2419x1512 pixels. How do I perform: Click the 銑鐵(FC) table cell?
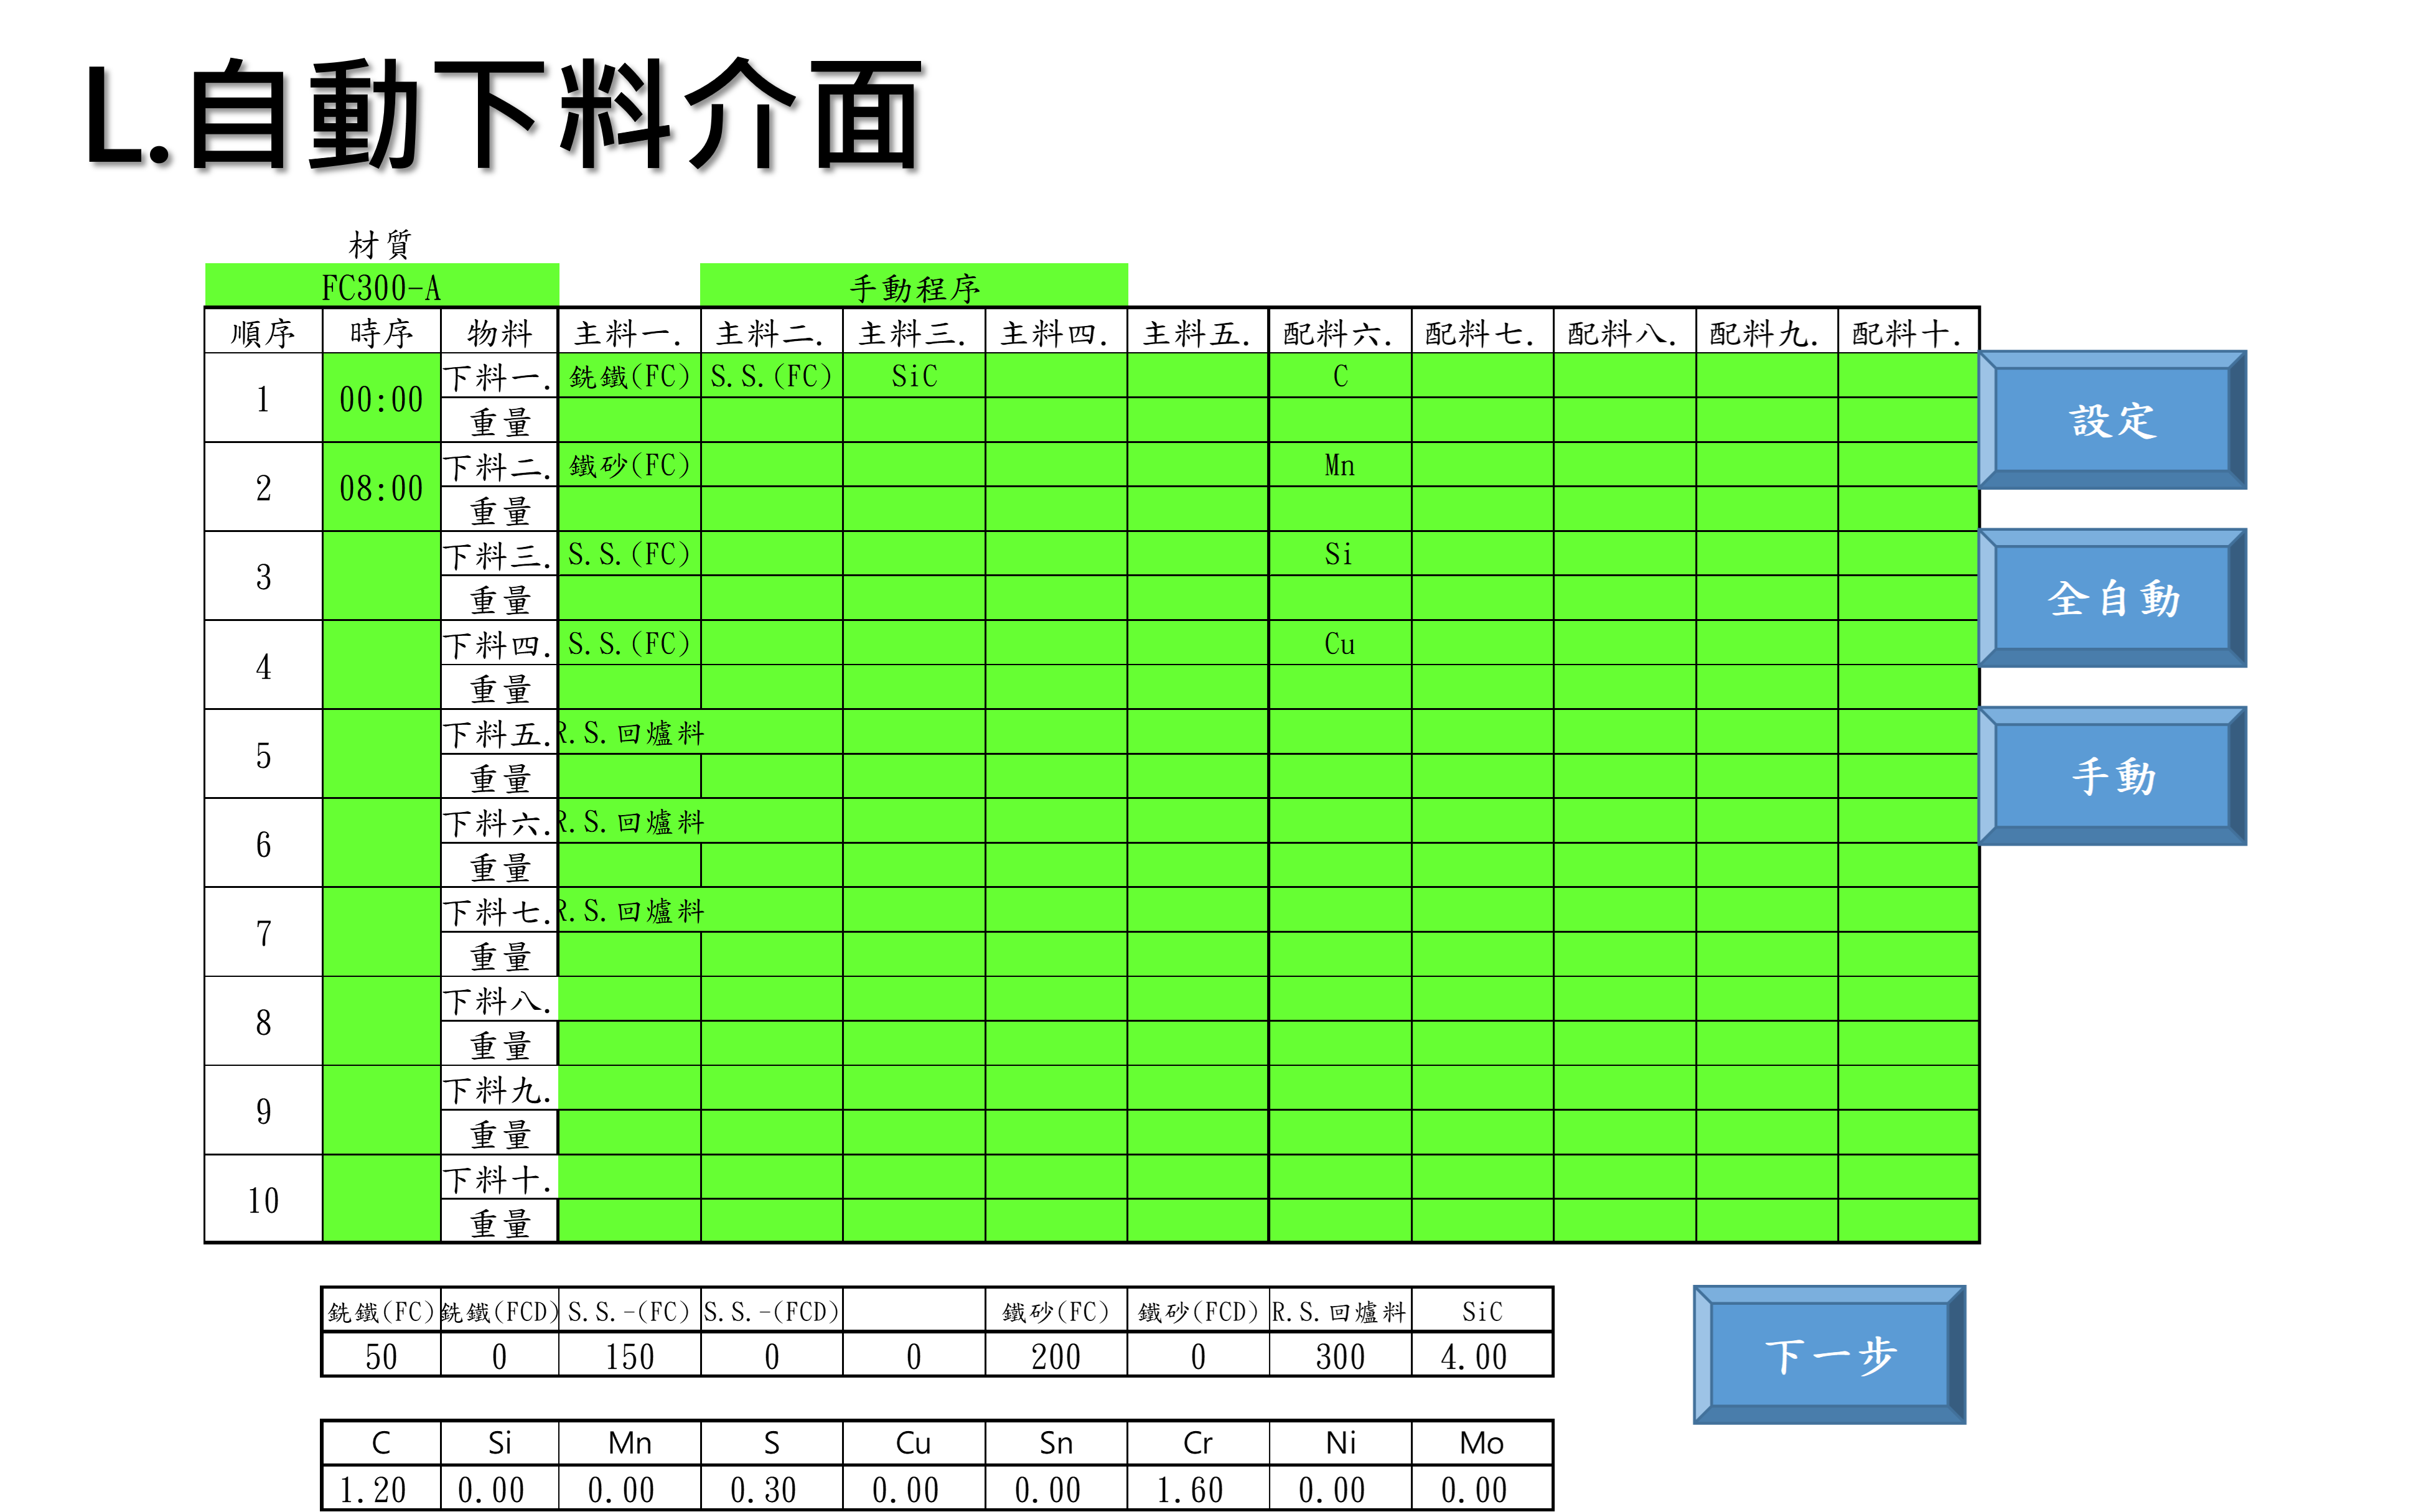coord(630,376)
